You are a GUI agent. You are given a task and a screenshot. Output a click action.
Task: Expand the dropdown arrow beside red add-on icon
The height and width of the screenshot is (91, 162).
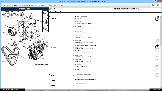(154, 5)
